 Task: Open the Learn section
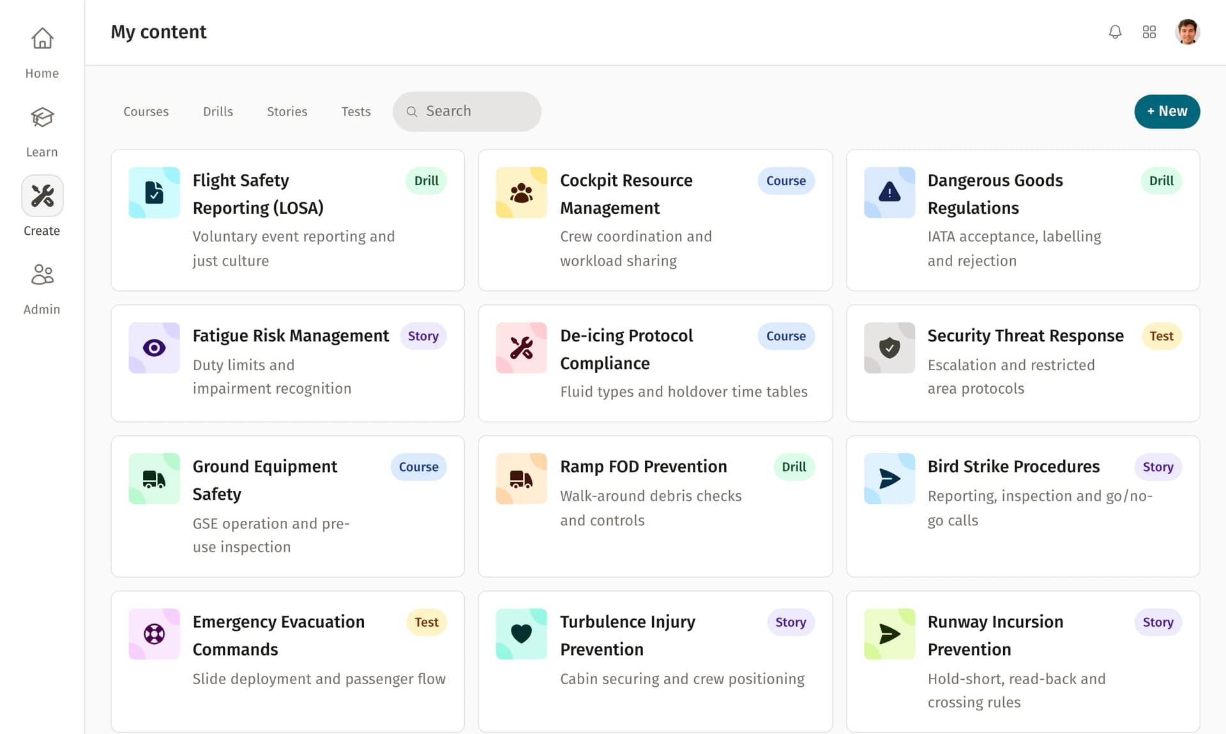pos(42,128)
